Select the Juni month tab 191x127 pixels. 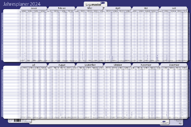[x=174, y=7]
